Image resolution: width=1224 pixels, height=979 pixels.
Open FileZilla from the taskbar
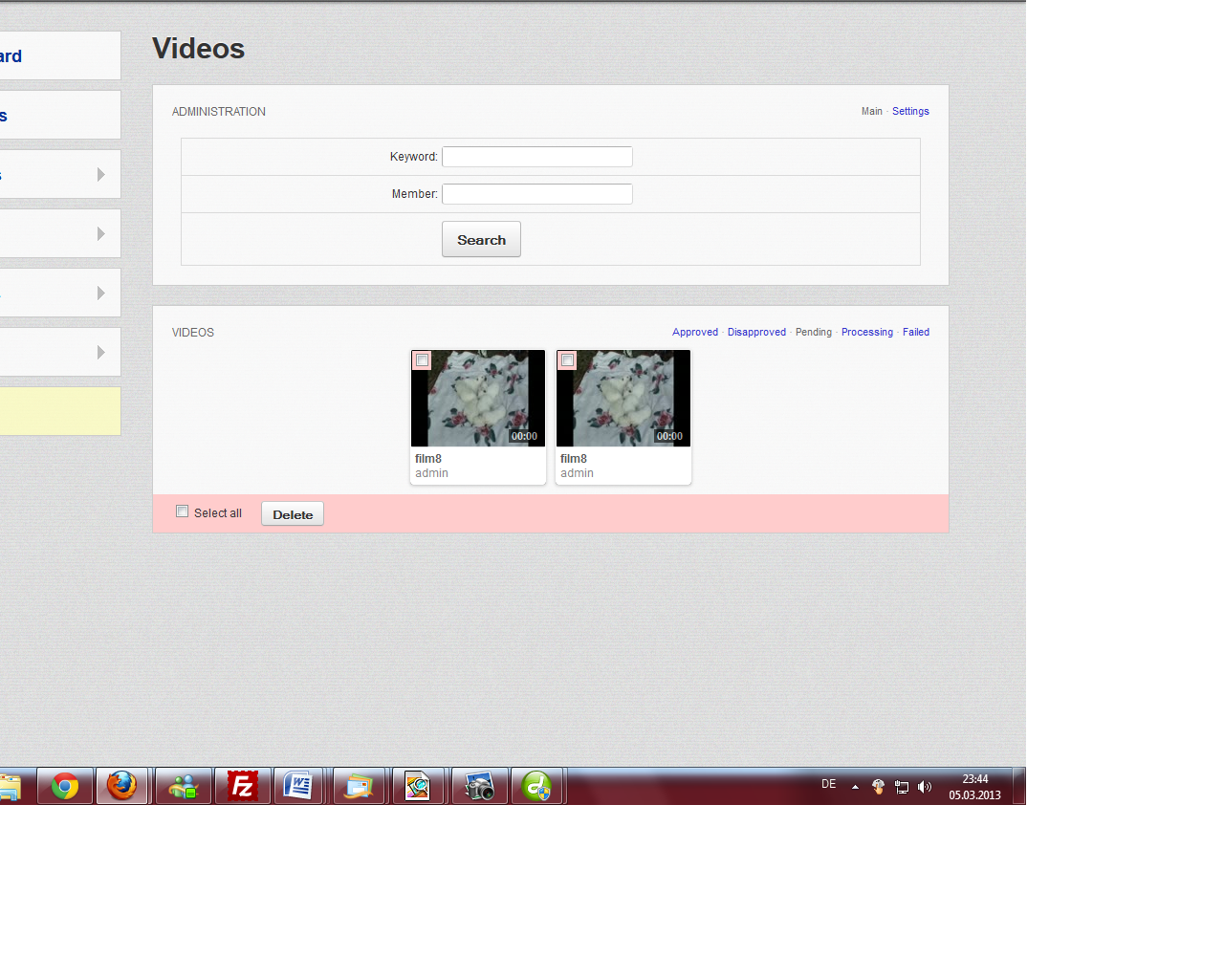243,786
